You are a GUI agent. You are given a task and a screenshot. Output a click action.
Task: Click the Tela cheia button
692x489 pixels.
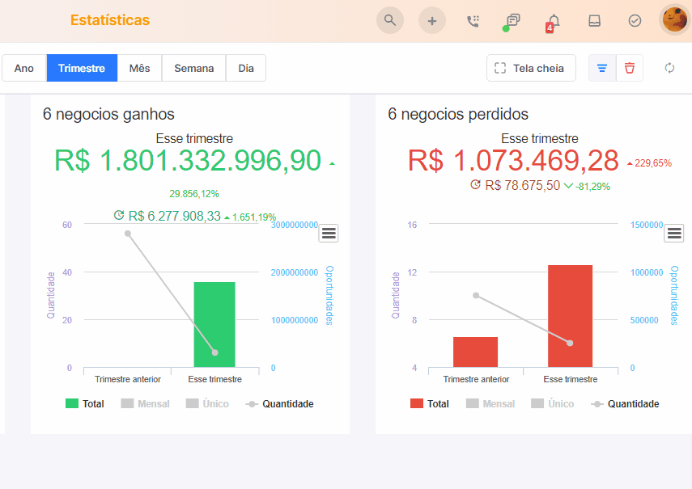coord(531,68)
